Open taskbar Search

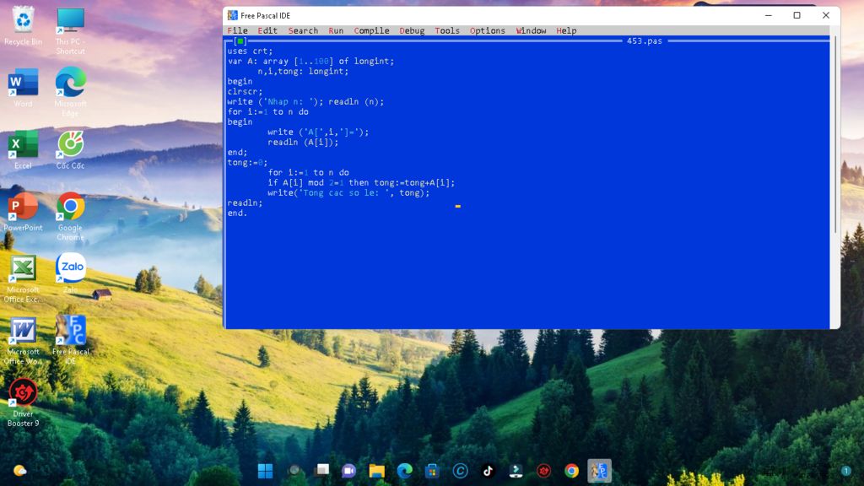(294, 471)
